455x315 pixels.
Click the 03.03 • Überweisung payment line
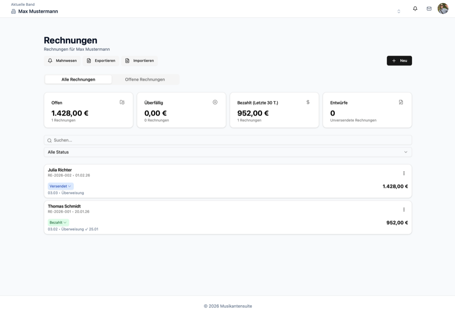(66, 193)
